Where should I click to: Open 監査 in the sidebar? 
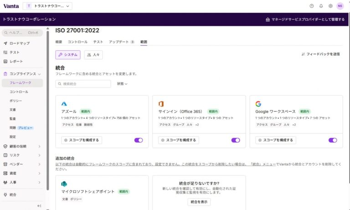click(x=13, y=119)
